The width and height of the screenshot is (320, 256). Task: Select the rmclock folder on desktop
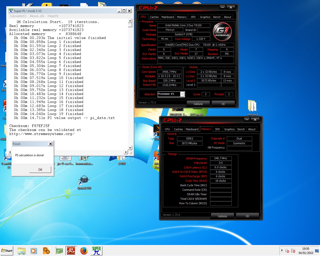click(253, 108)
